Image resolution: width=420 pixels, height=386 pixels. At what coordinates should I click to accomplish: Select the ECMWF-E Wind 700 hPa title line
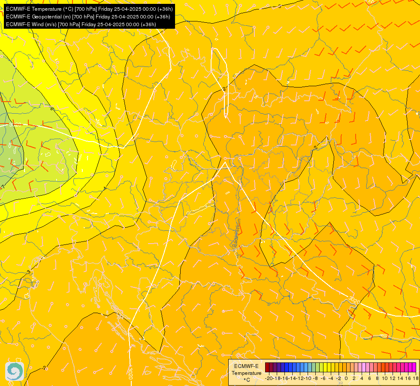pos(81,24)
